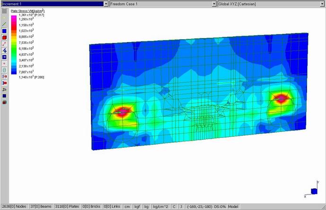Click the small red plus vertex icon
Screen dimensions: 326x210
coord(4,63)
